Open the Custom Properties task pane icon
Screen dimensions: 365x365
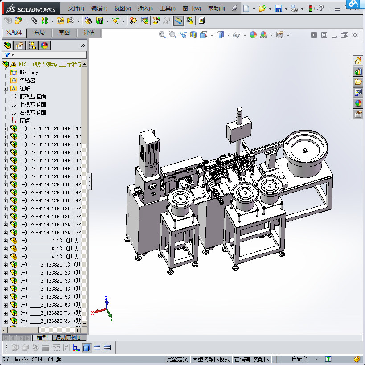[358, 114]
